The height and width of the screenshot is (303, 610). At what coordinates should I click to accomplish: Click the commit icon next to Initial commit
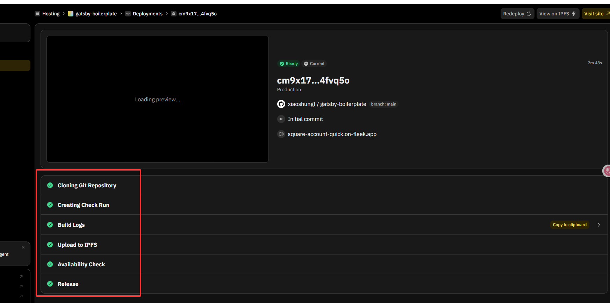(x=281, y=119)
